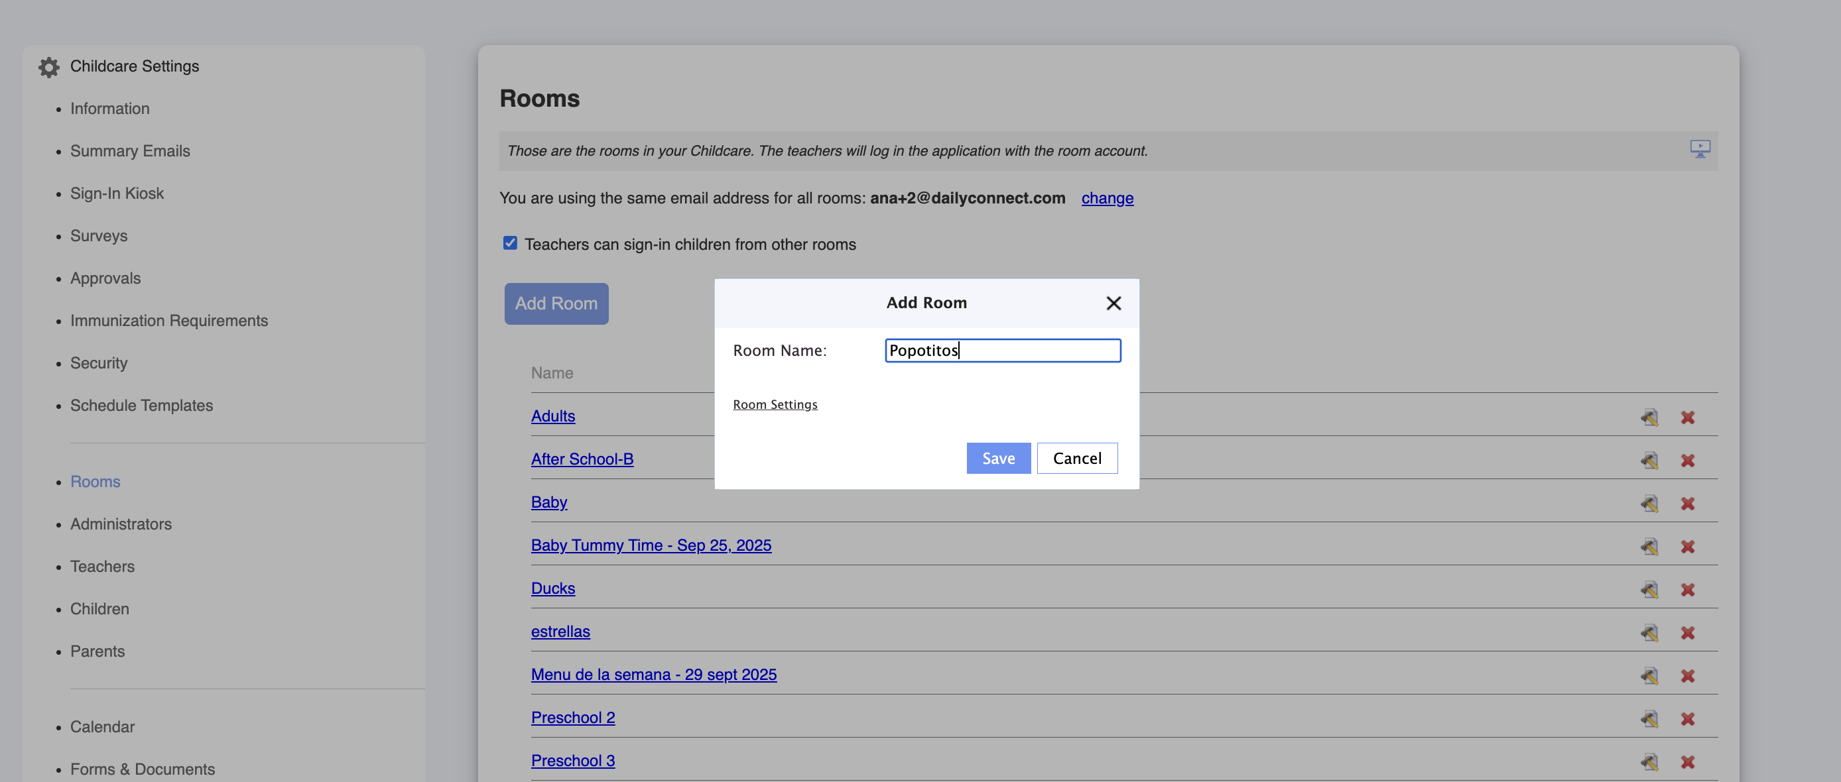Image resolution: width=1841 pixels, height=782 pixels.
Task: Delete the estrellas room with red X
Action: [1687, 633]
